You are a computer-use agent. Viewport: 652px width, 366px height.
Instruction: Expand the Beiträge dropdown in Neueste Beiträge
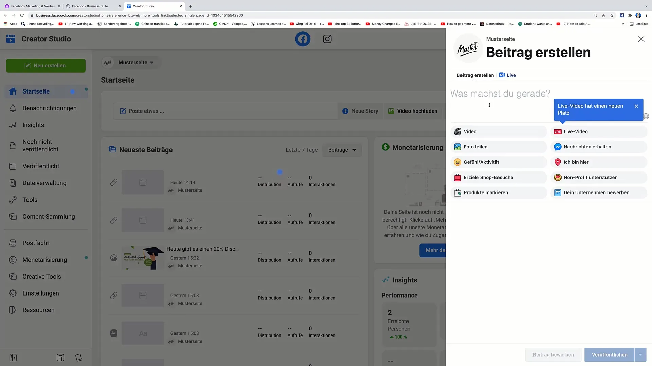(x=342, y=150)
